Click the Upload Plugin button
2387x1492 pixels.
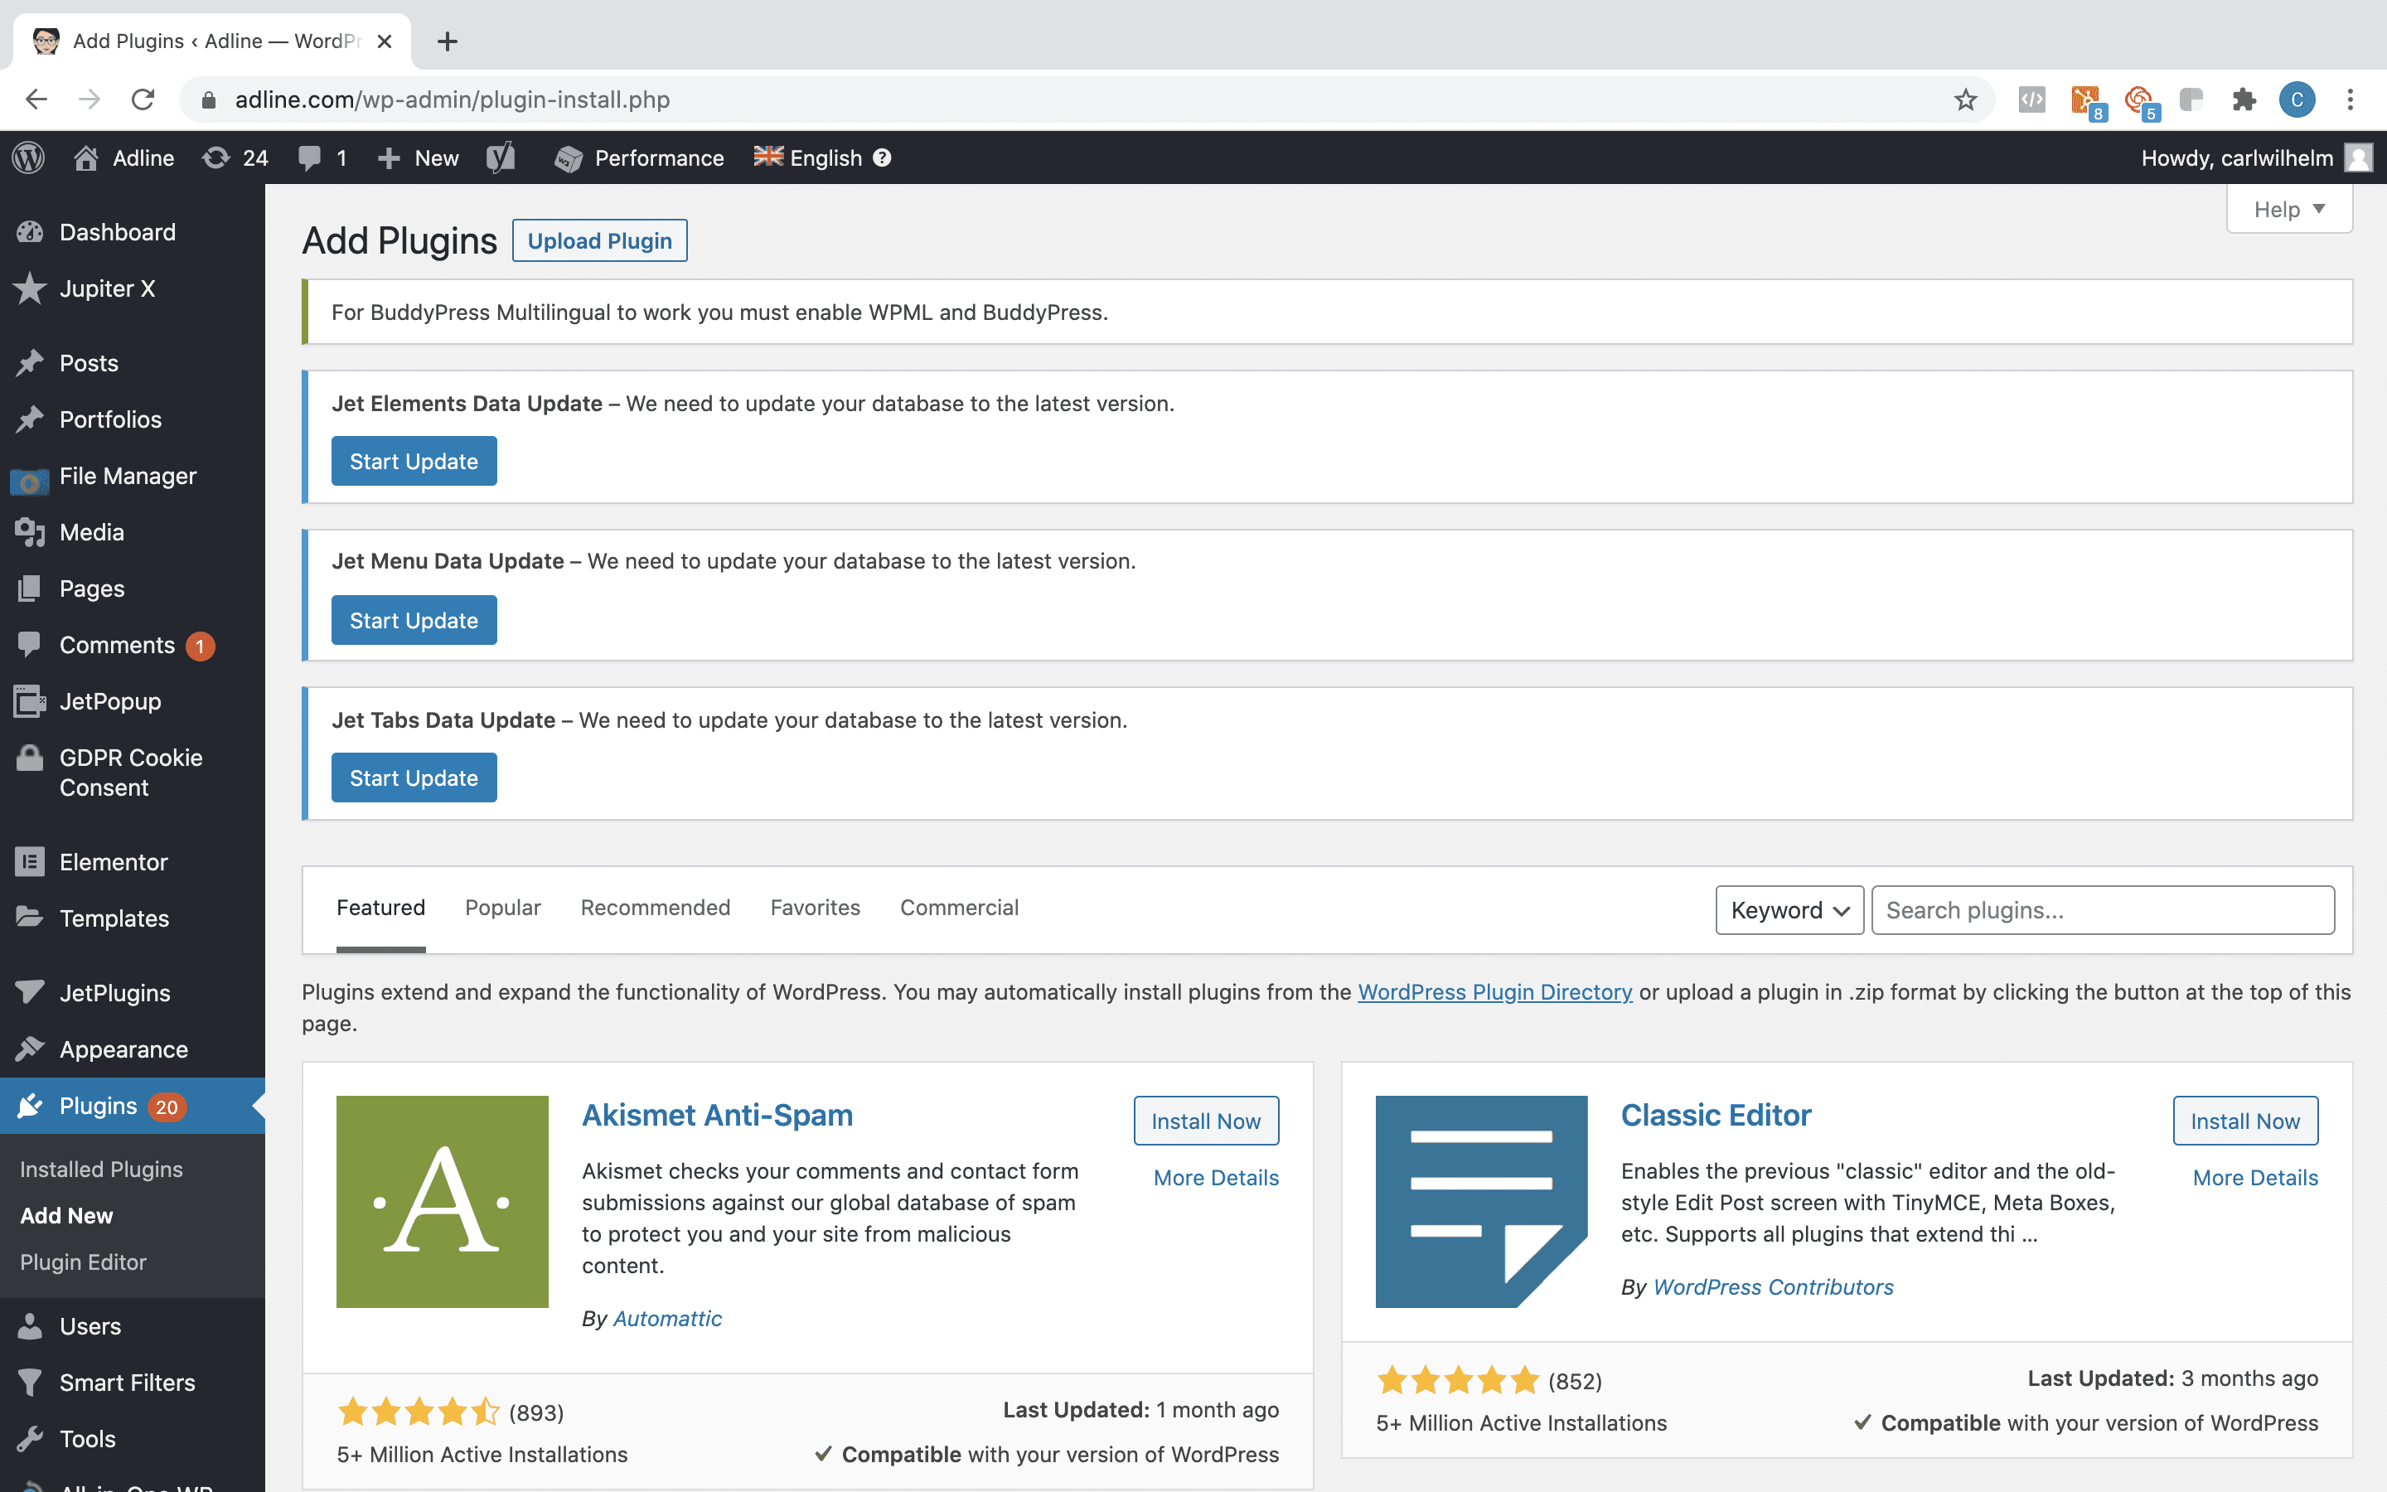coord(600,240)
